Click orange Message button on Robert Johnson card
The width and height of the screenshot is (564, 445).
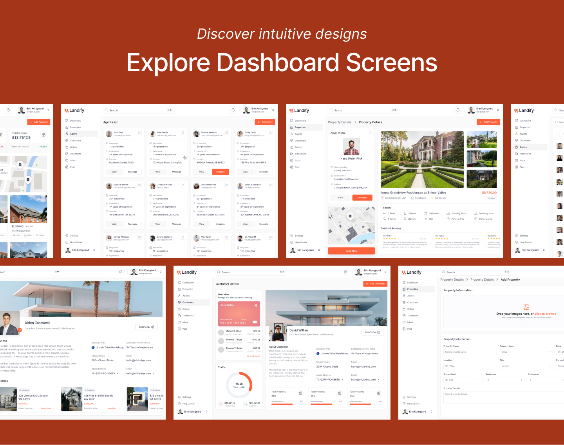click(x=220, y=172)
